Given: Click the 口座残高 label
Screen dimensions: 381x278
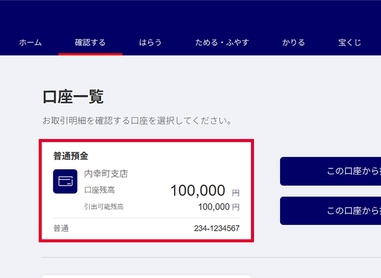Looking at the screenshot, I should click(x=99, y=190).
